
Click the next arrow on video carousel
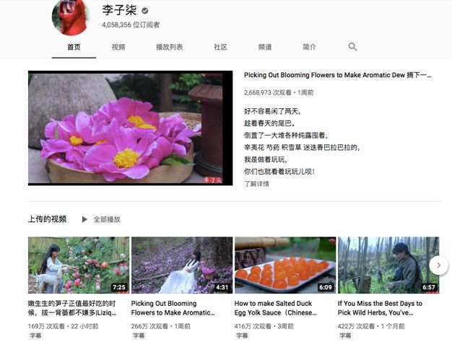[438, 265]
